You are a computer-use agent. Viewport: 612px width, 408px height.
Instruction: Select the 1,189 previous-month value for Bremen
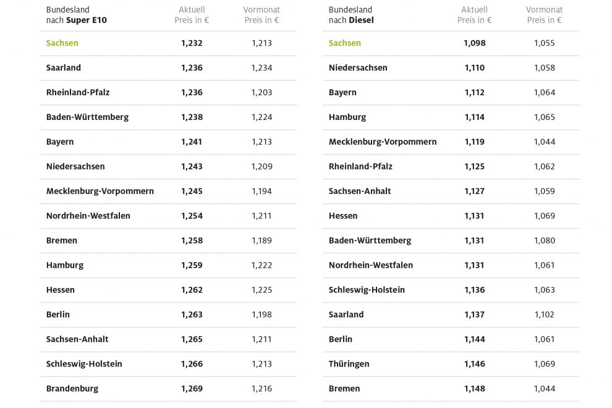[261, 240]
